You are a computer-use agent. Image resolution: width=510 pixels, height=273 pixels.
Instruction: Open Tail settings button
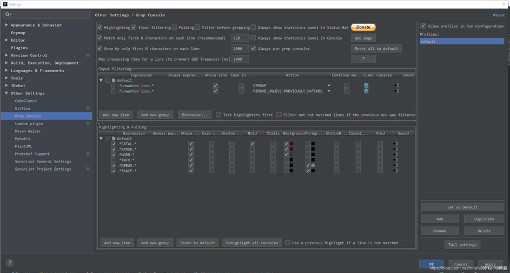[x=462, y=245]
